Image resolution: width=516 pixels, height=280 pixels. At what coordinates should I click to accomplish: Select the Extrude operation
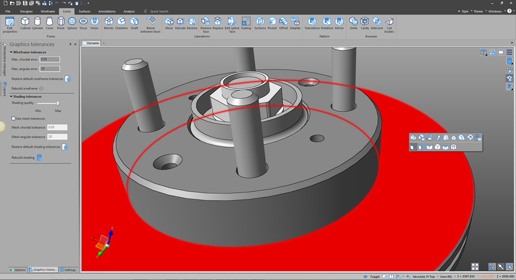pyautogui.click(x=180, y=23)
